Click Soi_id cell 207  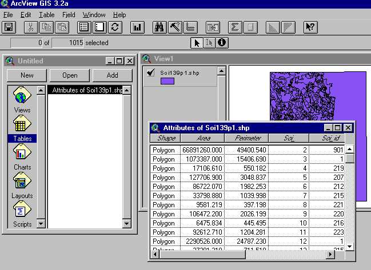(327, 178)
